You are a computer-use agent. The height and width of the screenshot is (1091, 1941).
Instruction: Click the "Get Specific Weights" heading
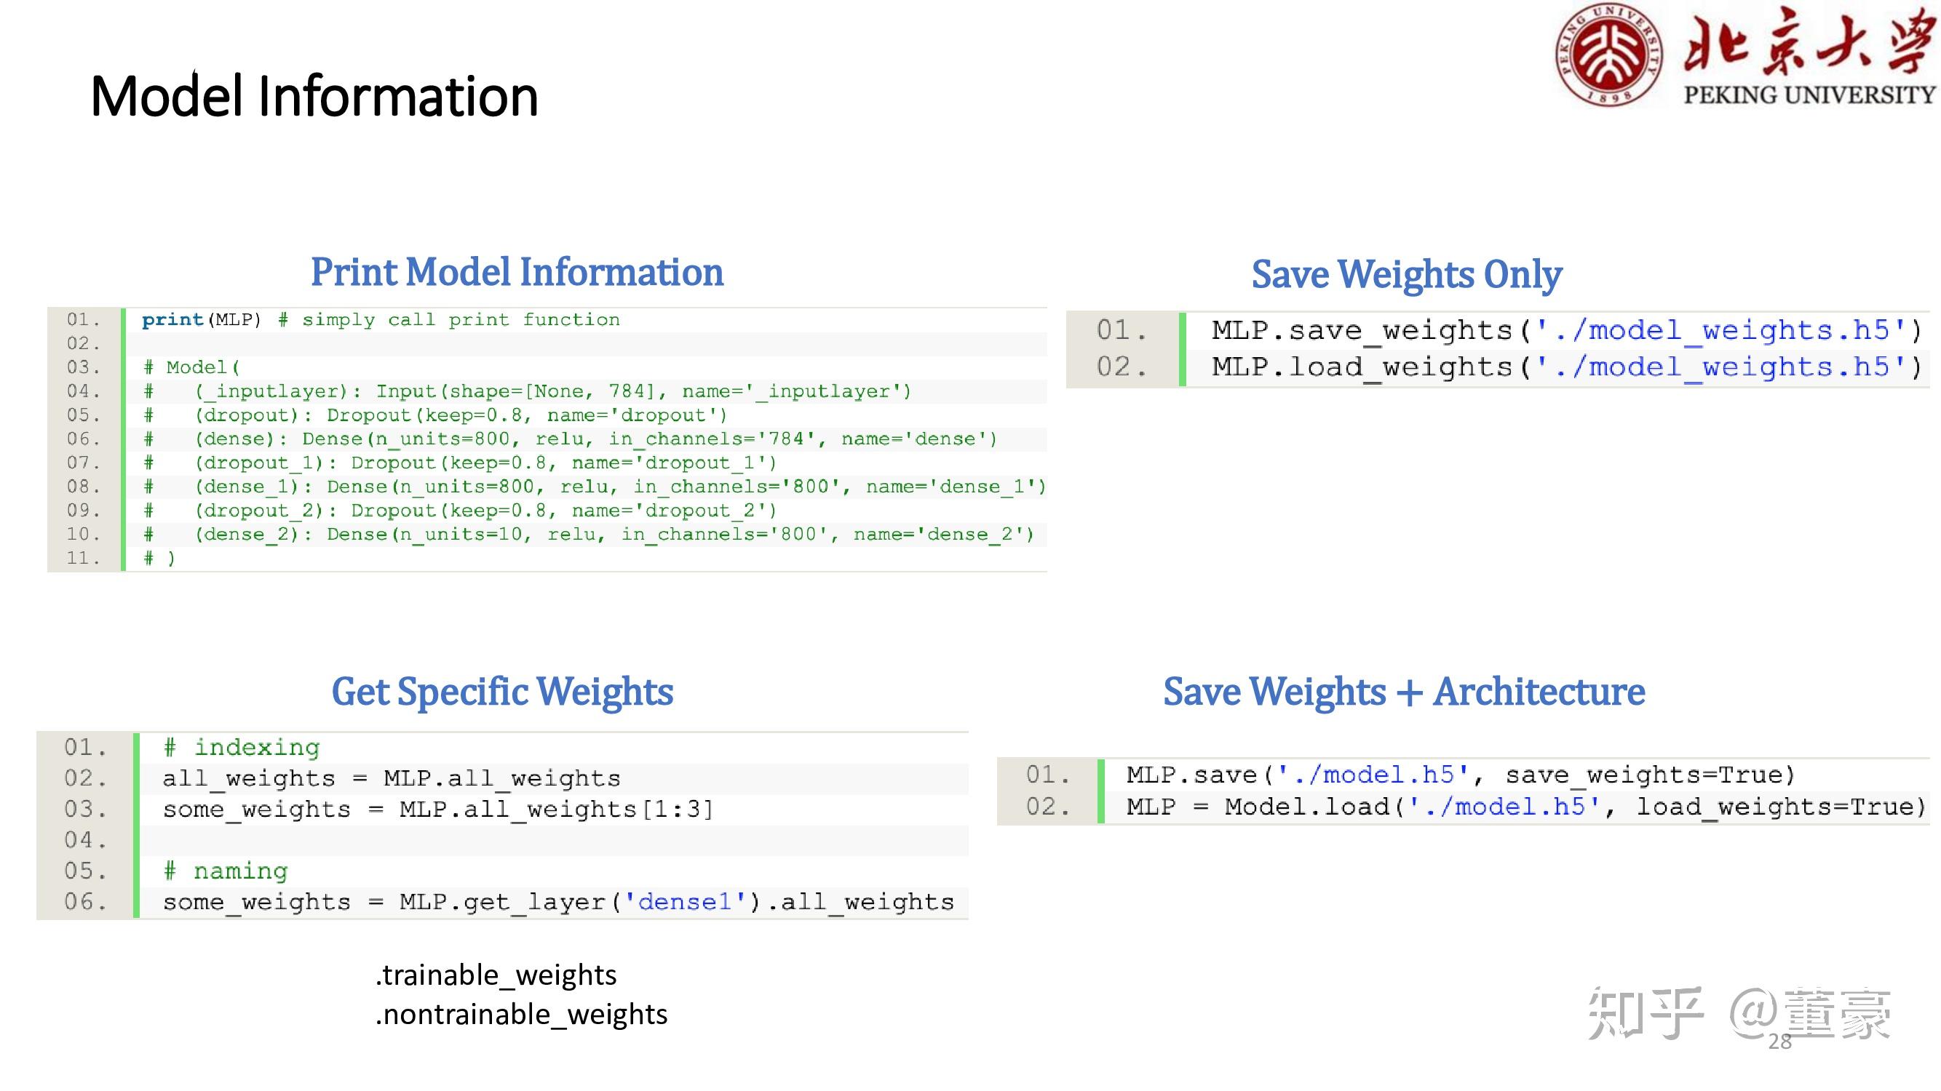point(502,691)
